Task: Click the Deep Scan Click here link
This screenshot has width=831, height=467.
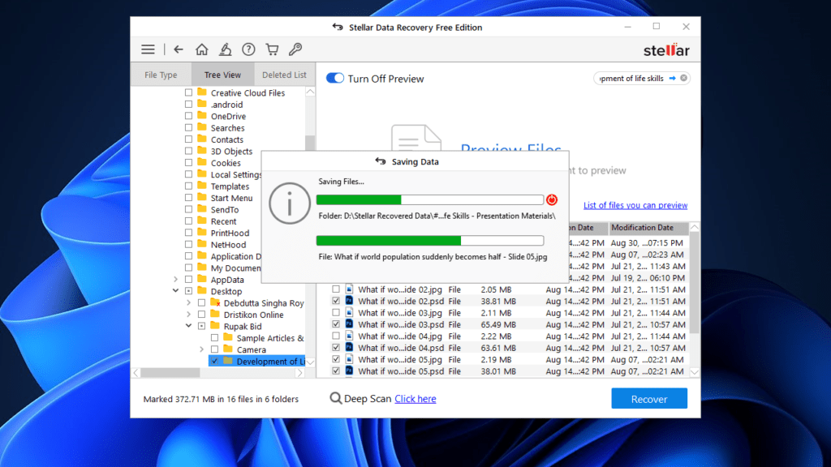Action: coord(415,399)
